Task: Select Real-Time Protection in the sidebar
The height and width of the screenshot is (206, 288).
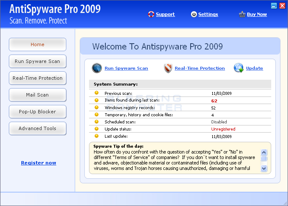Action: [37, 78]
